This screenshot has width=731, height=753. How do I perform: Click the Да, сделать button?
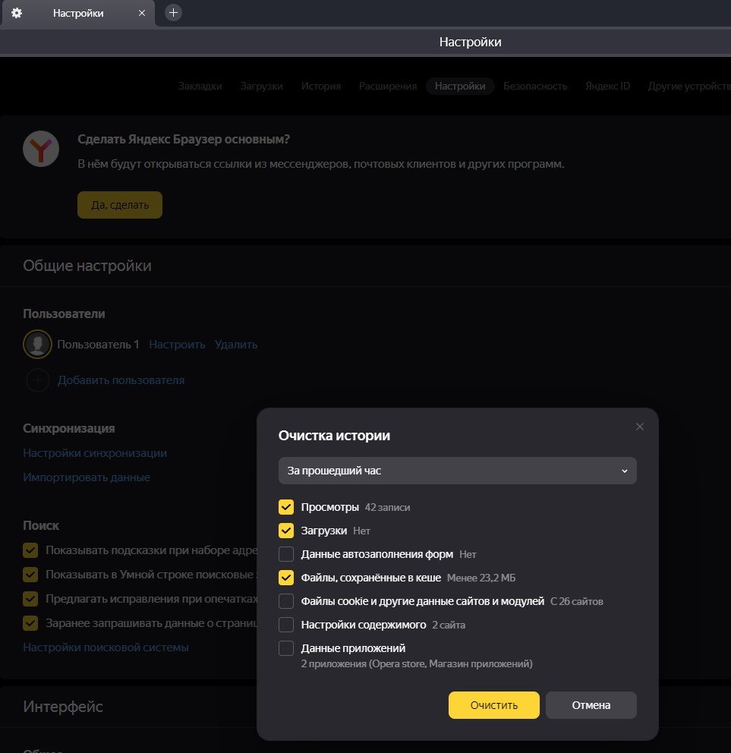[120, 205]
